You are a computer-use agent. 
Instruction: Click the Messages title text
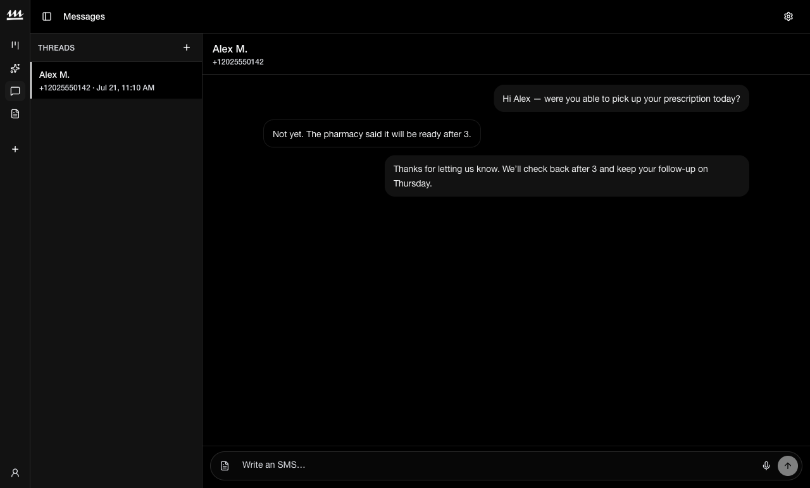84,16
